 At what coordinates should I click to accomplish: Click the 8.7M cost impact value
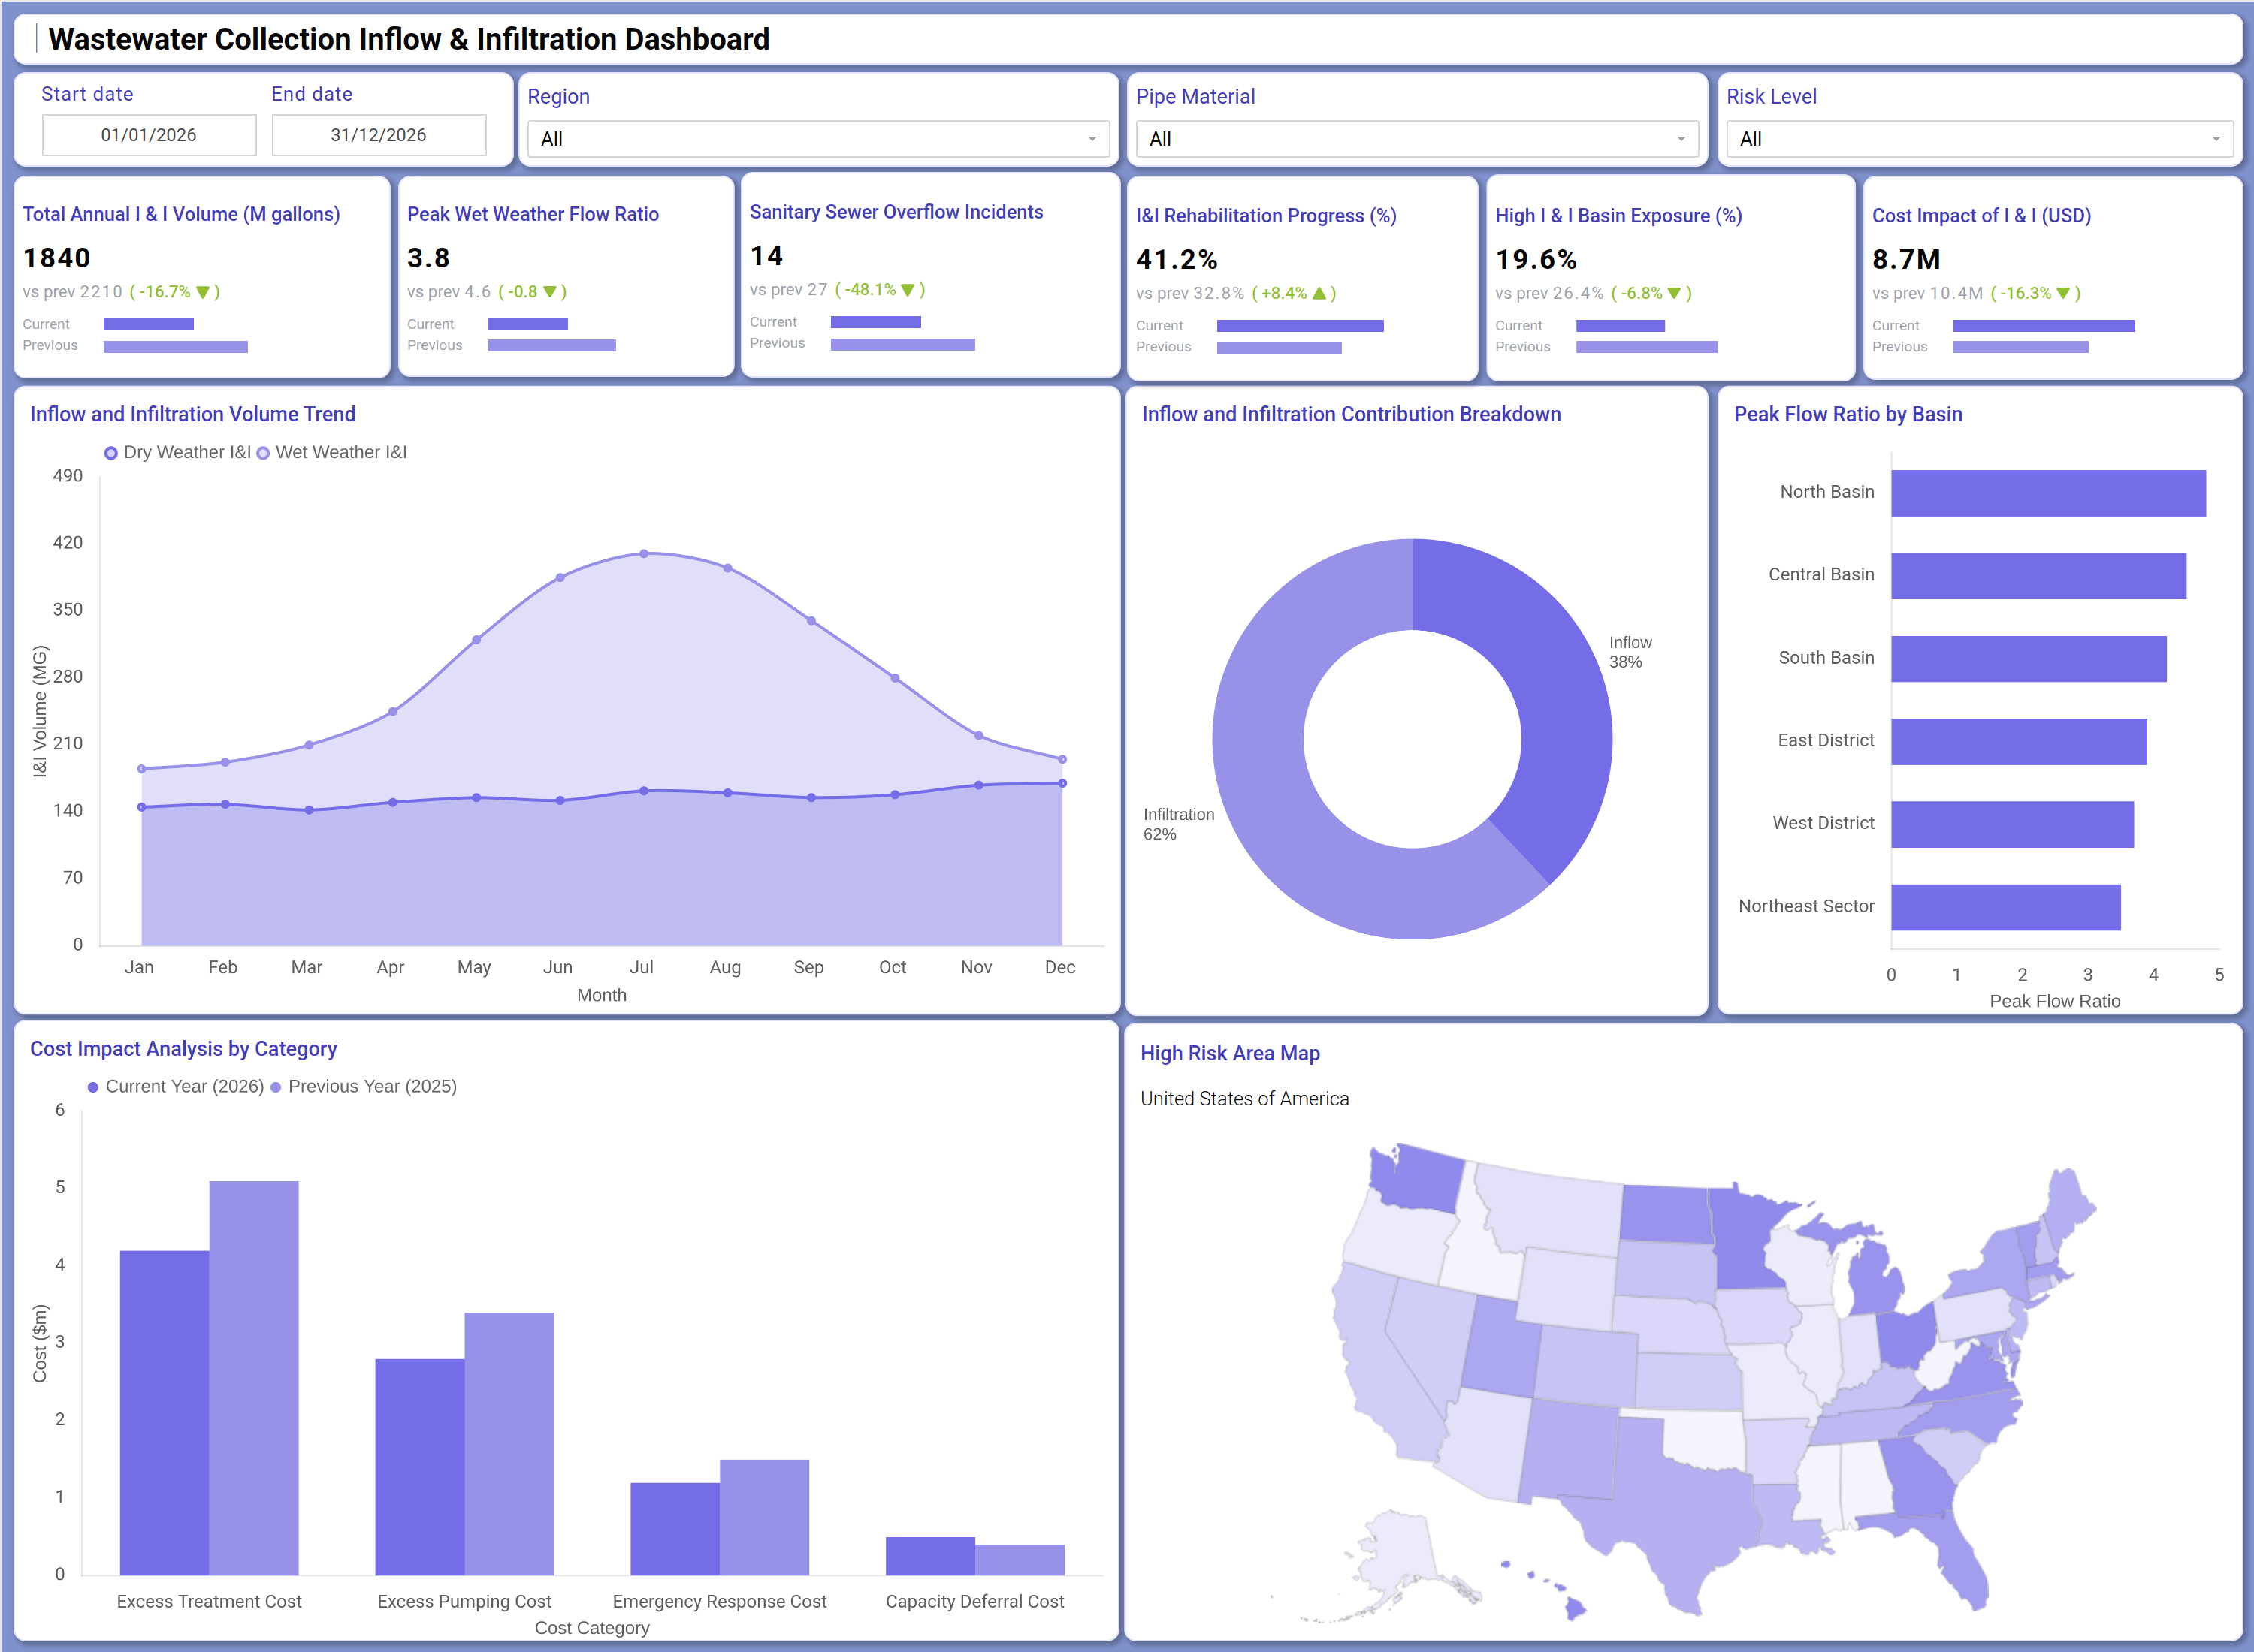1906,260
